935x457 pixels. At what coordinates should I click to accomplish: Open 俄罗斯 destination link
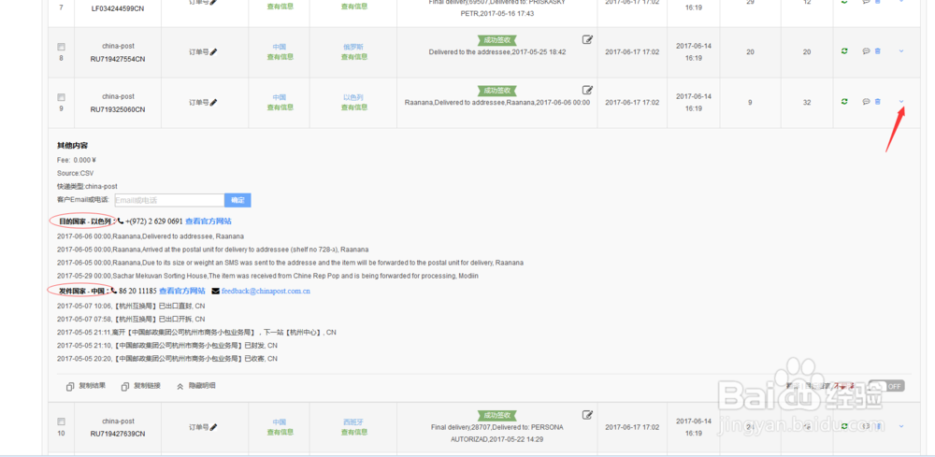(x=353, y=47)
